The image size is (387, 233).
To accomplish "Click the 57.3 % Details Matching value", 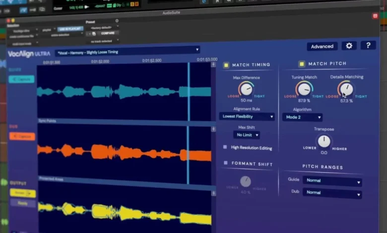I will 346,101.
